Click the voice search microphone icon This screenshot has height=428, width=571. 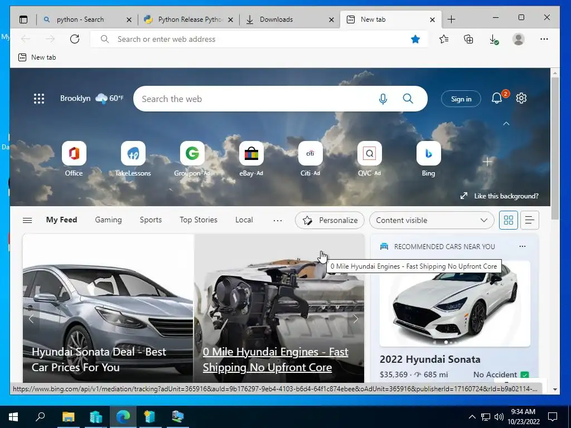pos(383,99)
